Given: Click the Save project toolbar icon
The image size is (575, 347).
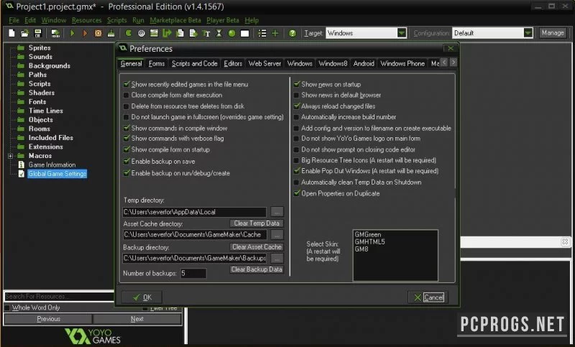Looking at the screenshot, I should [x=38, y=33].
